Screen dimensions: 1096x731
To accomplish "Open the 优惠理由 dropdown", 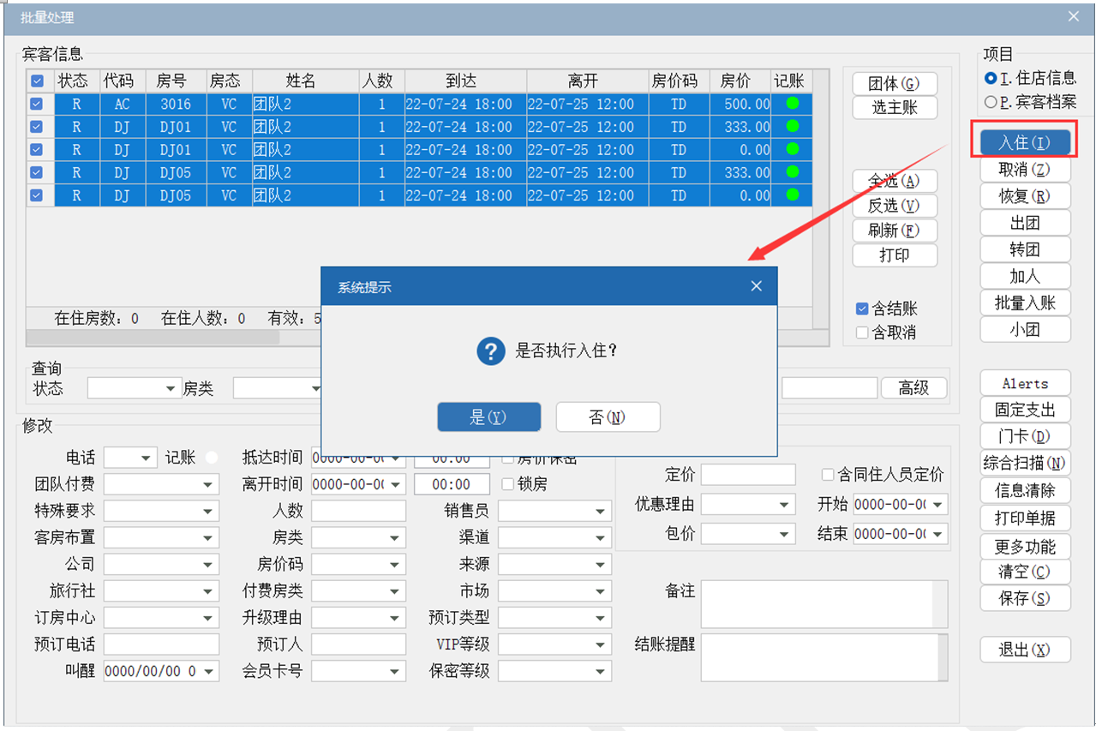I will pos(784,506).
